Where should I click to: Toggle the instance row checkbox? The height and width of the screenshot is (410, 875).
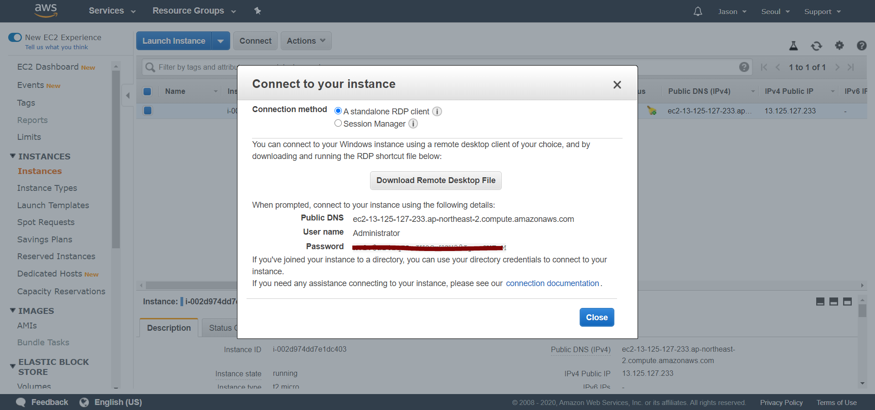pos(148,110)
